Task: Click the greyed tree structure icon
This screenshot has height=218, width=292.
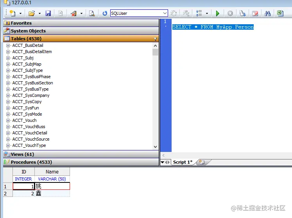Action: pos(186,13)
